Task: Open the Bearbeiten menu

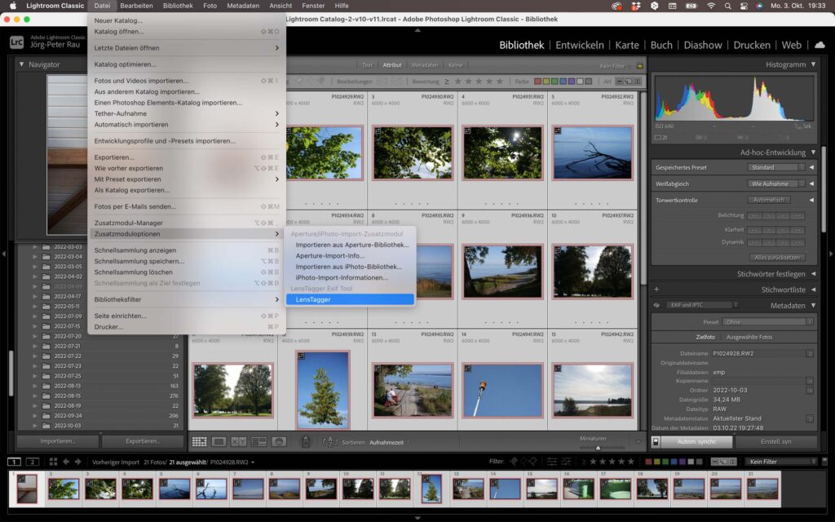Action: point(136,6)
